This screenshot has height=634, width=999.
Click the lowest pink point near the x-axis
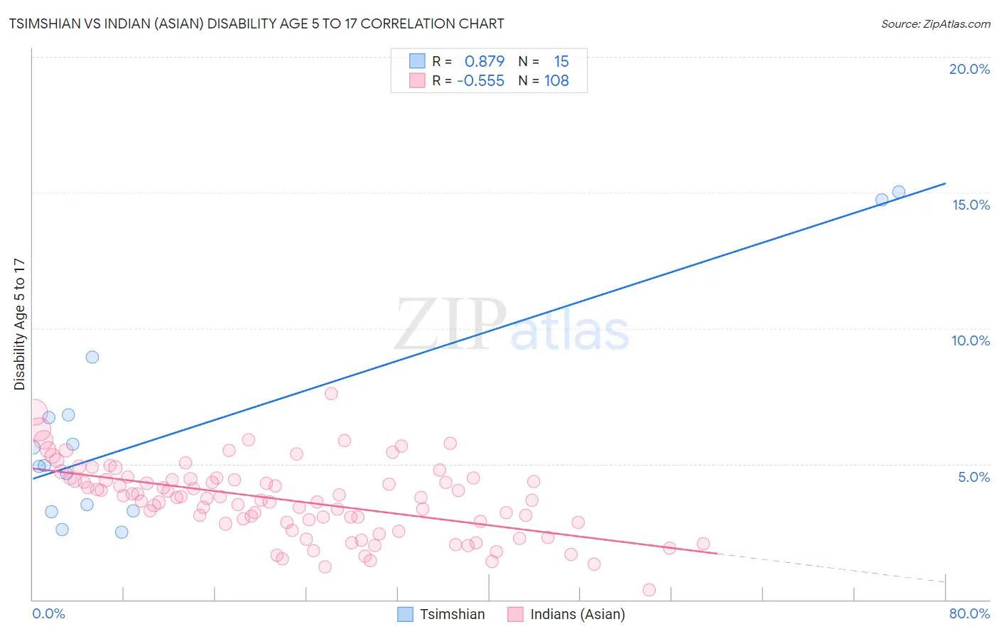coord(649,590)
